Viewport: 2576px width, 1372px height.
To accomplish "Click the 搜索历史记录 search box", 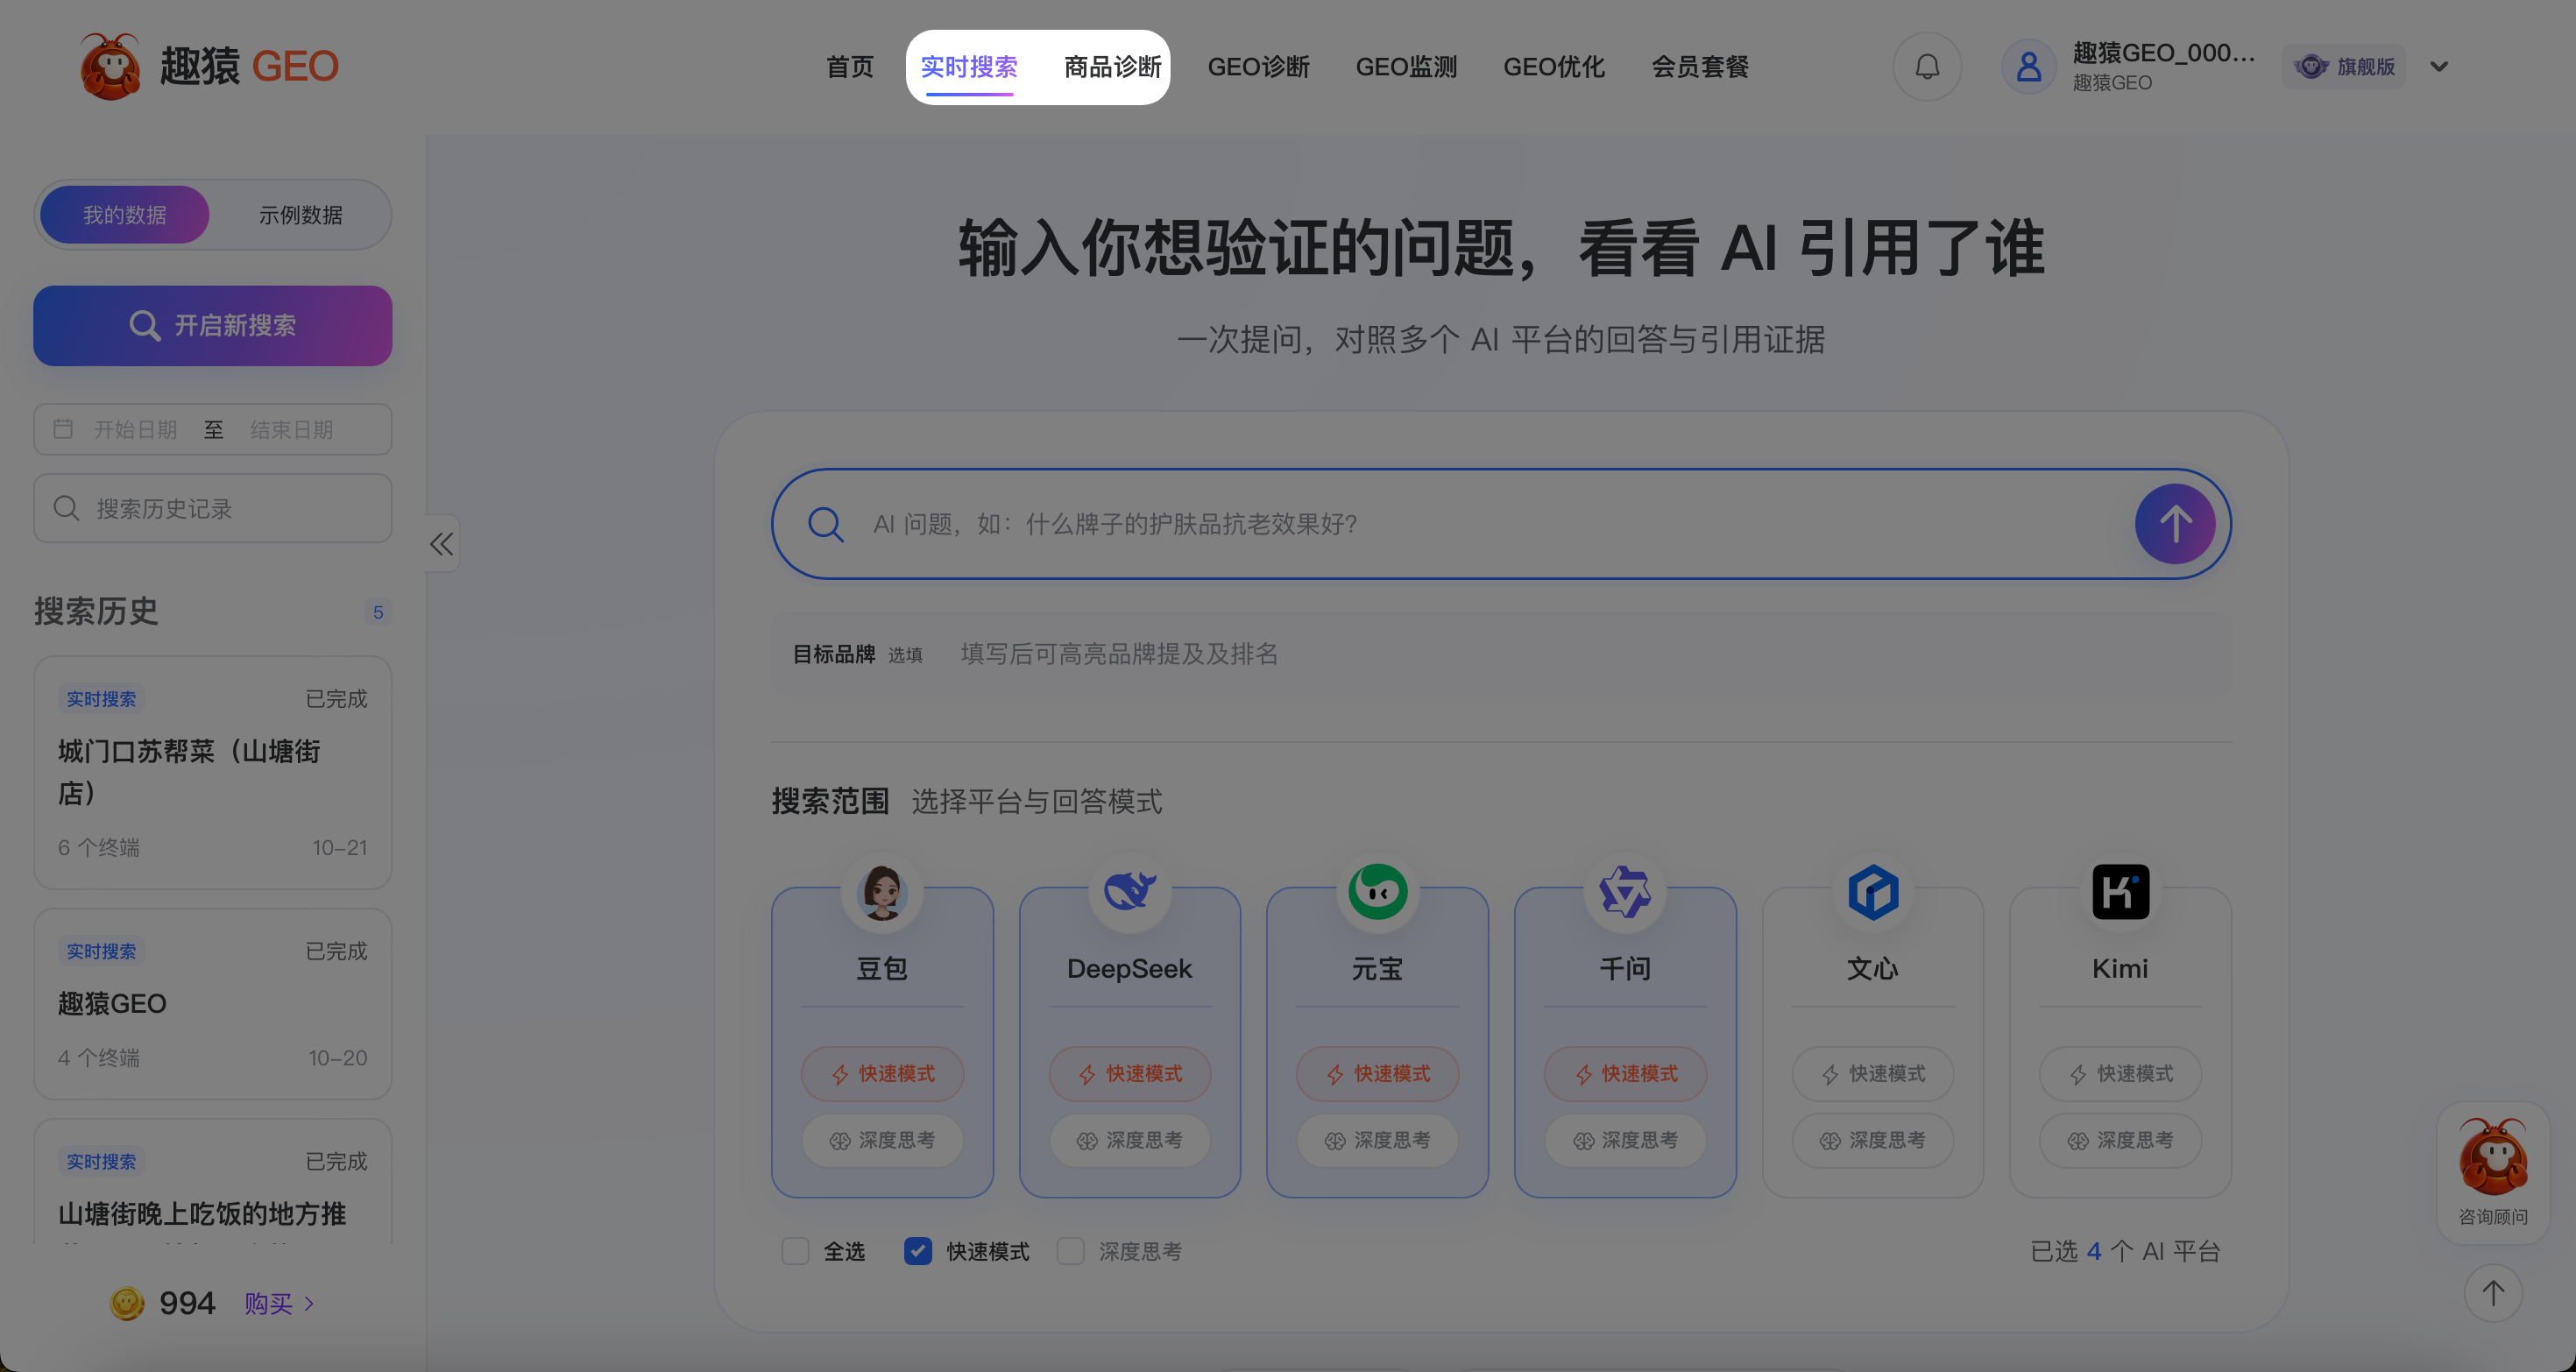I will click(213, 508).
